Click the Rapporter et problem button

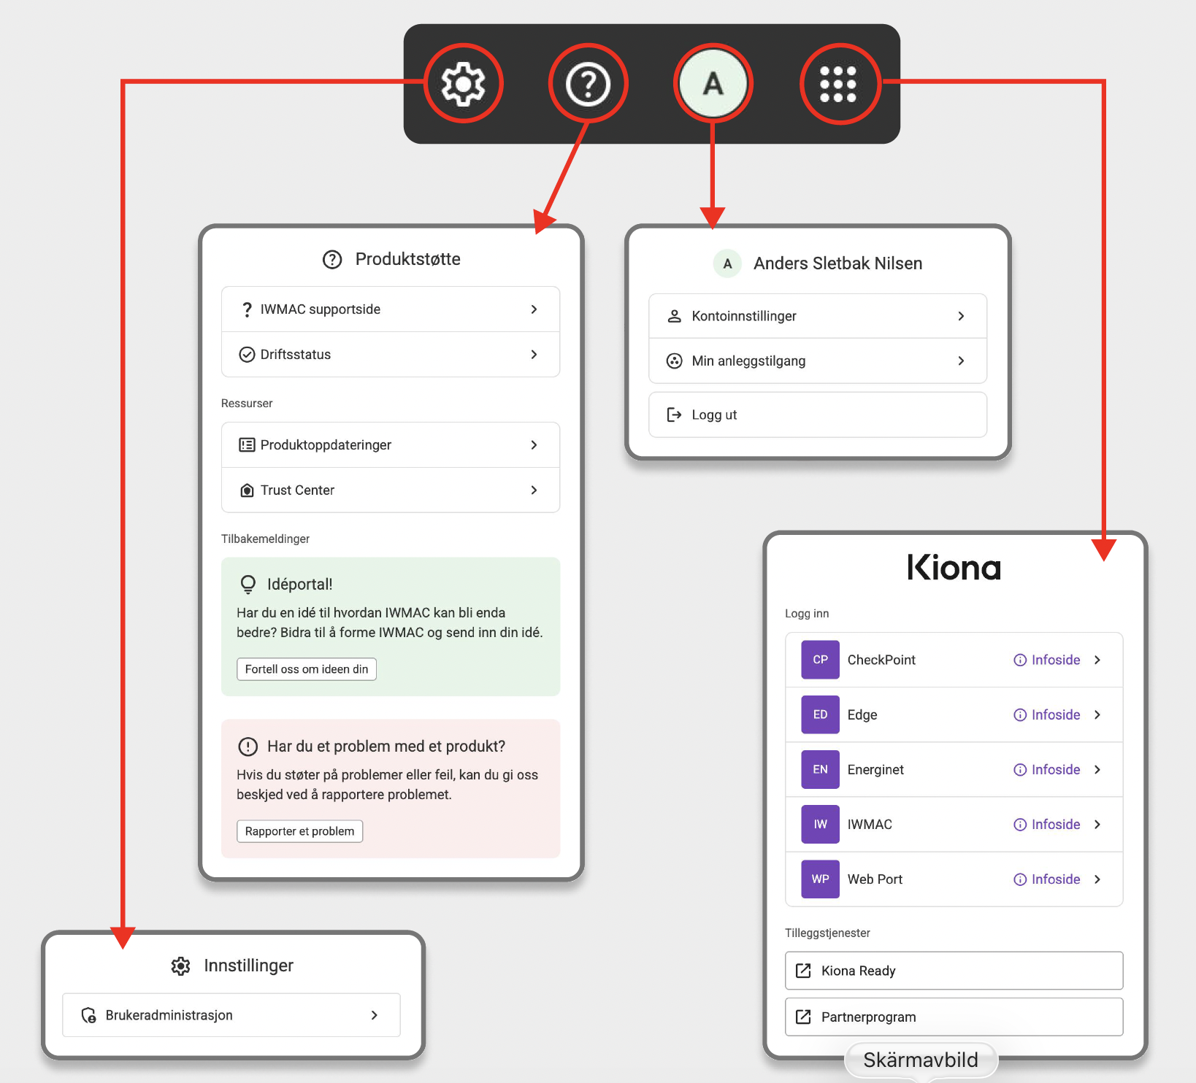click(299, 831)
